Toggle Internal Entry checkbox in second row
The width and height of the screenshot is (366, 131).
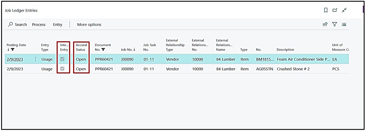click(62, 69)
